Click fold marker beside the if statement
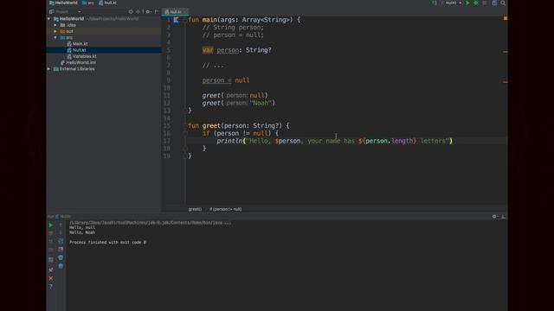The image size is (554, 311). pos(185,133)
